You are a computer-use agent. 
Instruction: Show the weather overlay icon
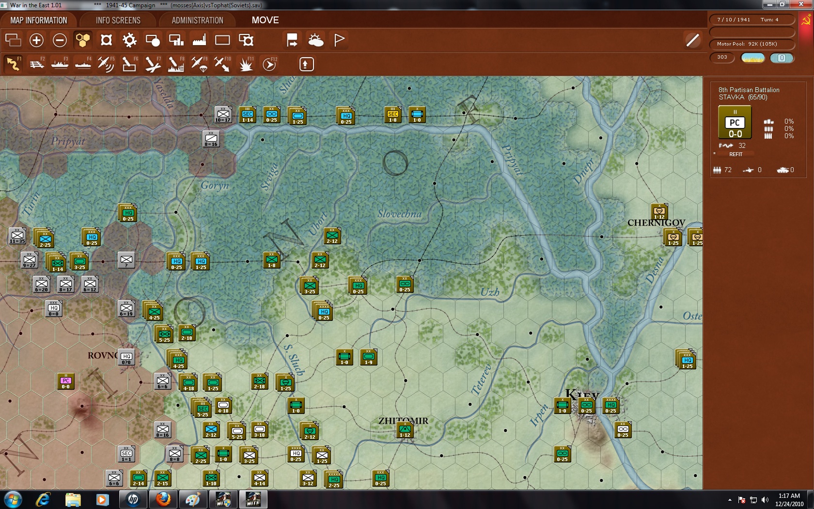point(315,40)
